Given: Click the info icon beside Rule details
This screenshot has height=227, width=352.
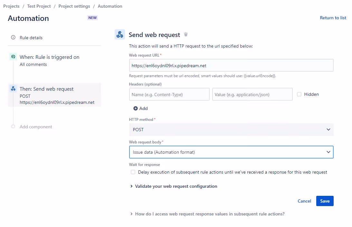Looking at the screenshot, I should 13,37.
